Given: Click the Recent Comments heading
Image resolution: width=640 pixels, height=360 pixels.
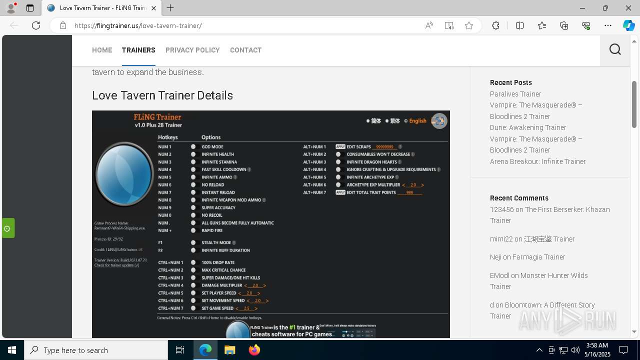Looking at the screenshot, I should [519, 198].
